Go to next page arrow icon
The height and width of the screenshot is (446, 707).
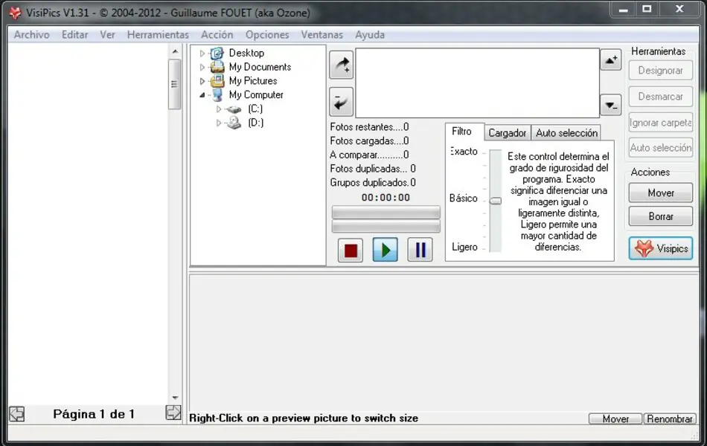tap(173, 413)
